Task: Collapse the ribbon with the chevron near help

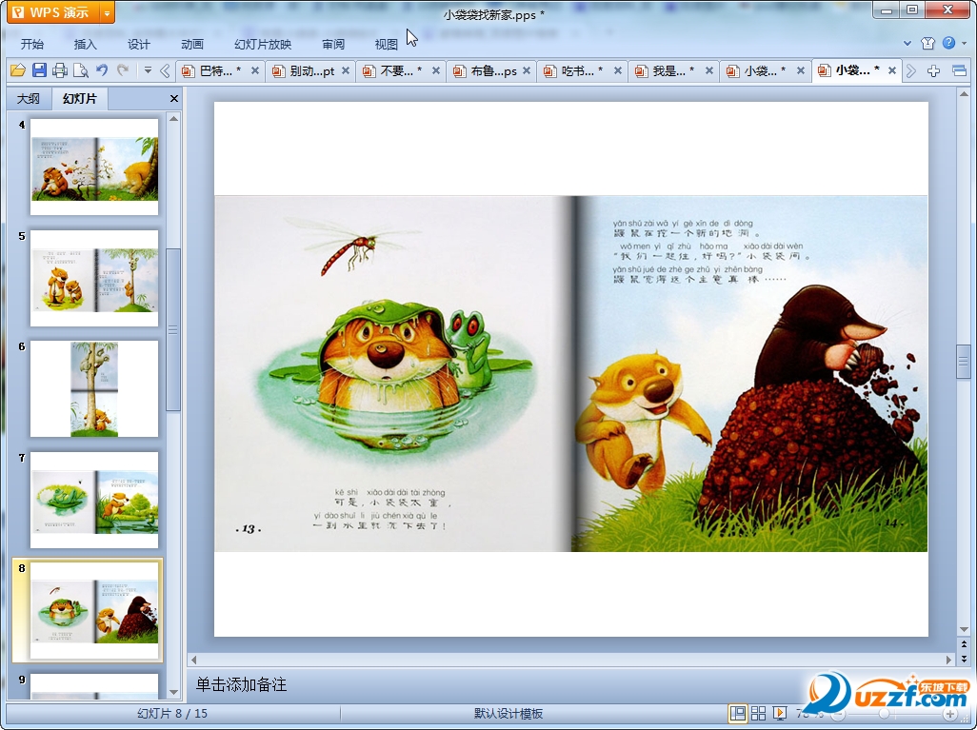Action: pos(907,44)
